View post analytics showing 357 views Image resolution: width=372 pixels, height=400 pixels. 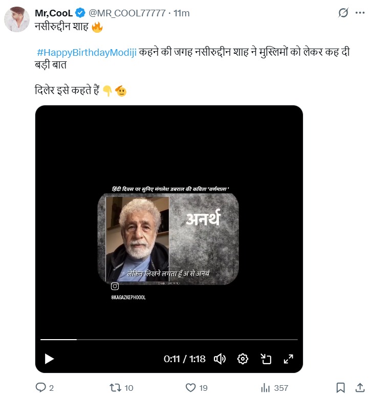click(x=265, y=388)
